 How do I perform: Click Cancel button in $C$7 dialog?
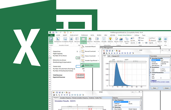click(167, 88)
